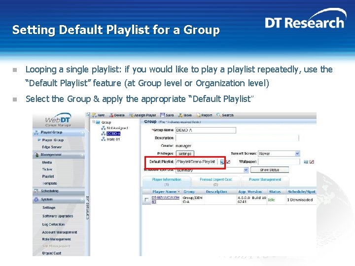Open Log Collection page
This screenshot has height=266, width=355.
click(x=53, y=225)
